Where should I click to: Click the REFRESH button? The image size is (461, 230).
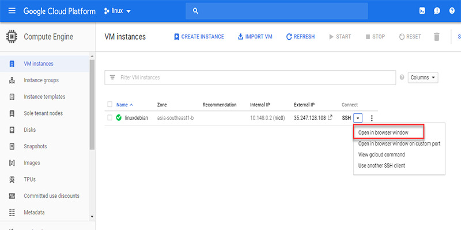[300, 37]
